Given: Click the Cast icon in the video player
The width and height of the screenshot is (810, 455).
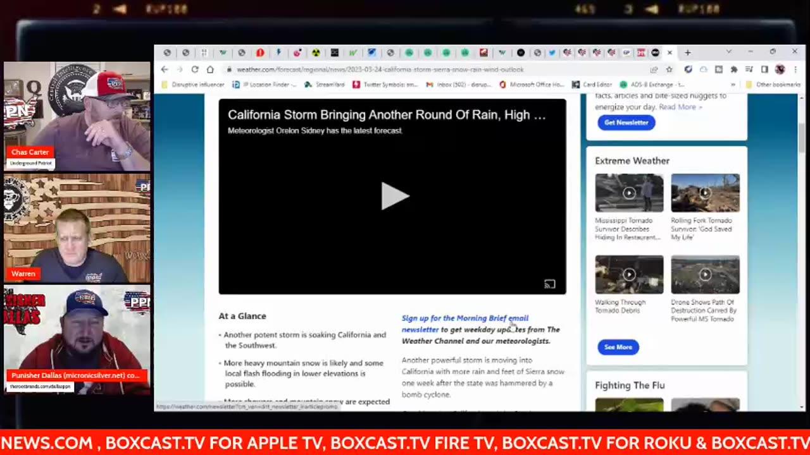Looking at the screenshot, I should point(549,284).
